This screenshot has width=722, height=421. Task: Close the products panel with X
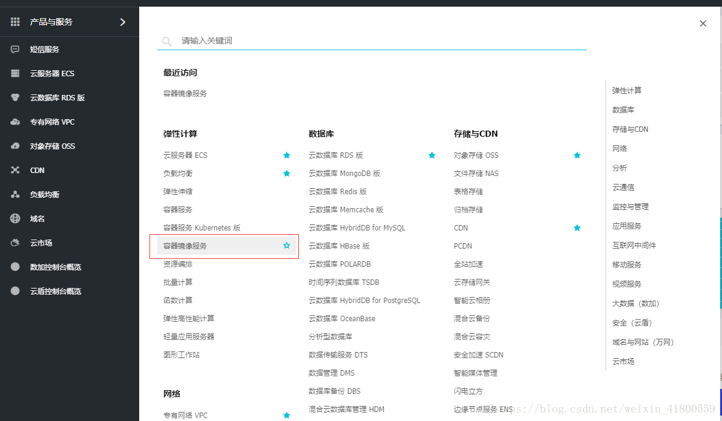[x=703, y=24]
